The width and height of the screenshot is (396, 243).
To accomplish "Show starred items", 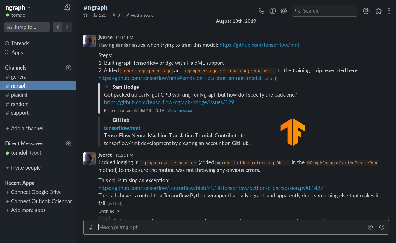I will tap(379, 11).
